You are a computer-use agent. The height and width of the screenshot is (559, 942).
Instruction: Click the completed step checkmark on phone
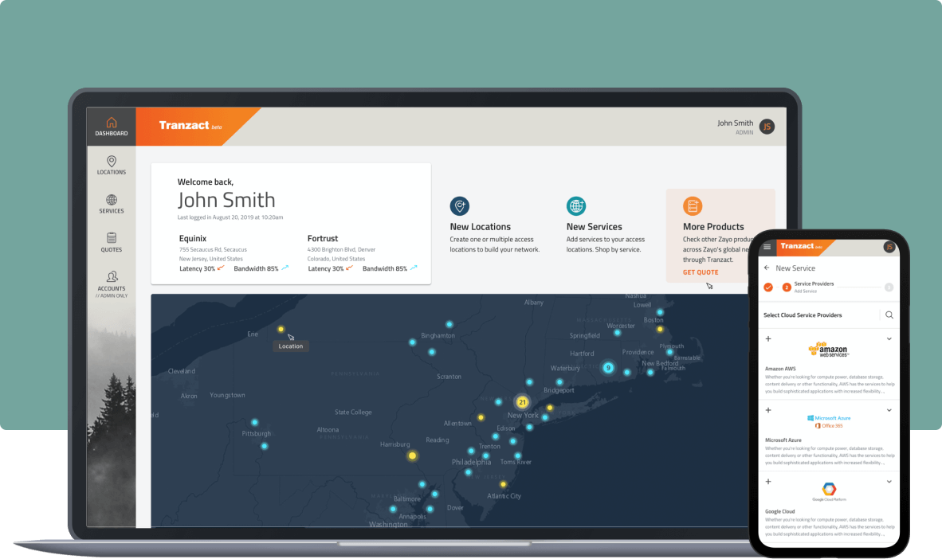(x=768, y=287)
